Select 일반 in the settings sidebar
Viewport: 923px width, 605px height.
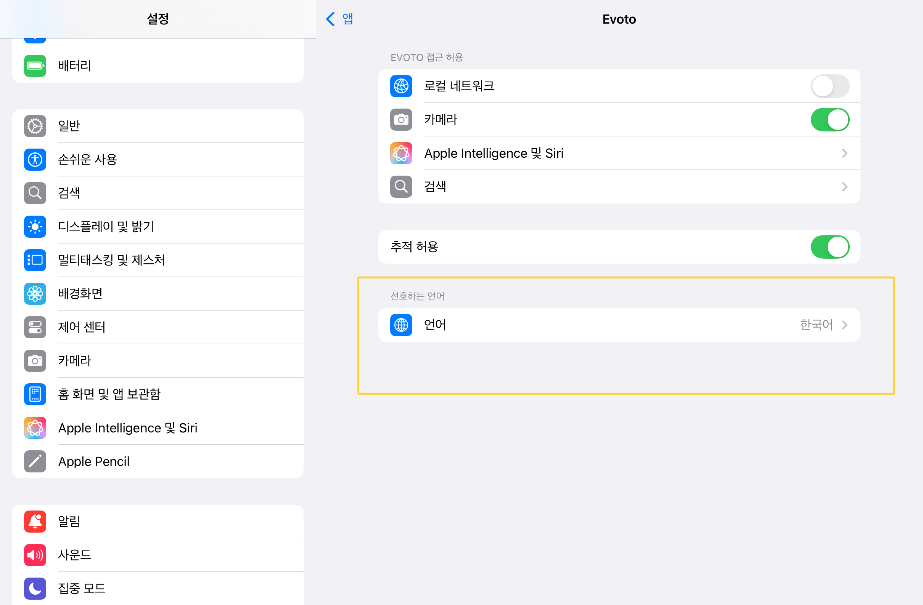[x=158, y=126]
